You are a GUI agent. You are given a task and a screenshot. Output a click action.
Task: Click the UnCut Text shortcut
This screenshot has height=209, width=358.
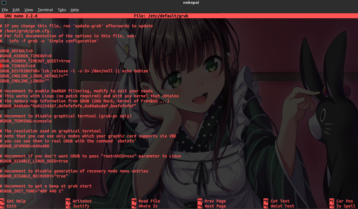282,206
